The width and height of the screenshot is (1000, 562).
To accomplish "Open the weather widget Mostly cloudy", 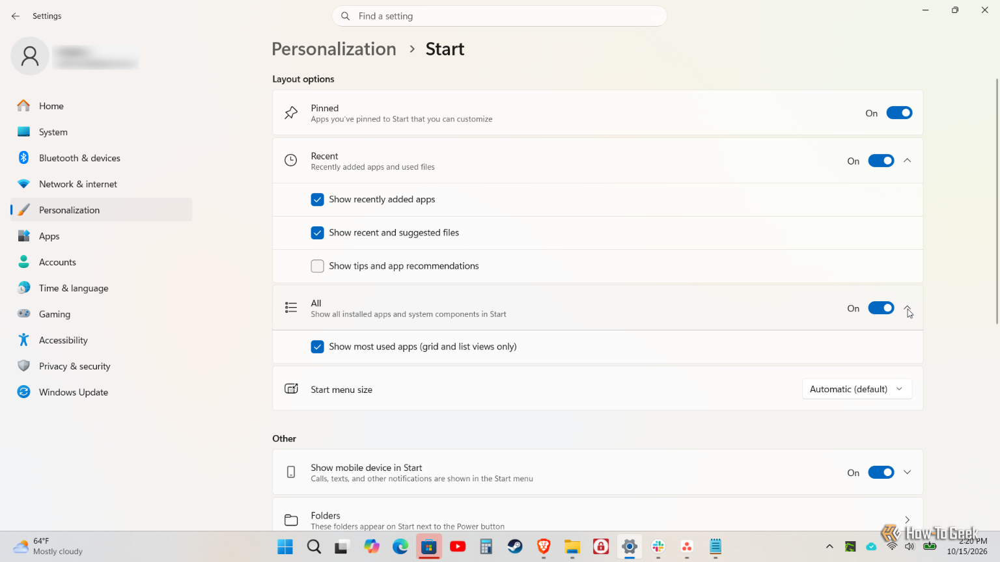I will click(49, 546).
